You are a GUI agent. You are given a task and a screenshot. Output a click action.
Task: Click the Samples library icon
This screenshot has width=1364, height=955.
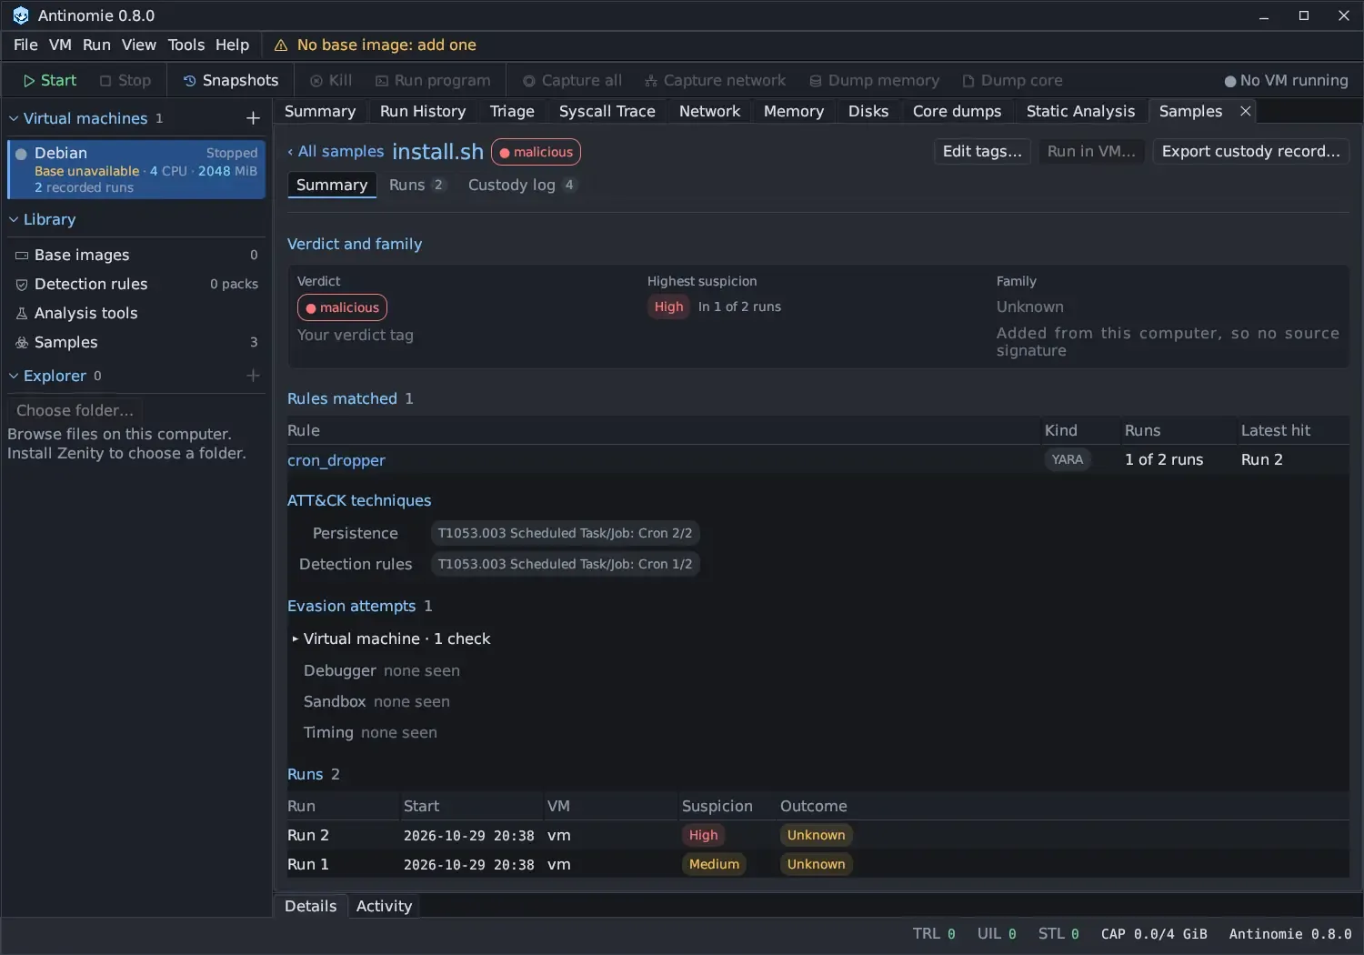tap(22, 343)
